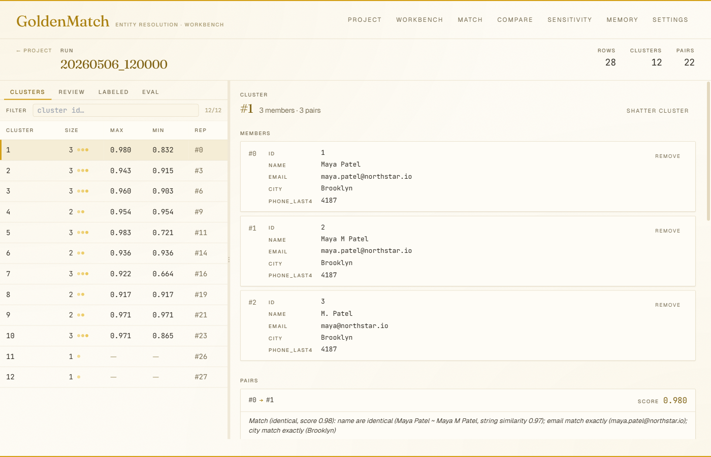Open the COMPARE nav item
The image size is (711, 457).
pos(515,20)
